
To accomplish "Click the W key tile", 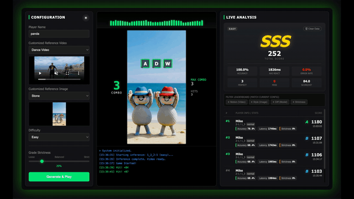I will point(168,64).
